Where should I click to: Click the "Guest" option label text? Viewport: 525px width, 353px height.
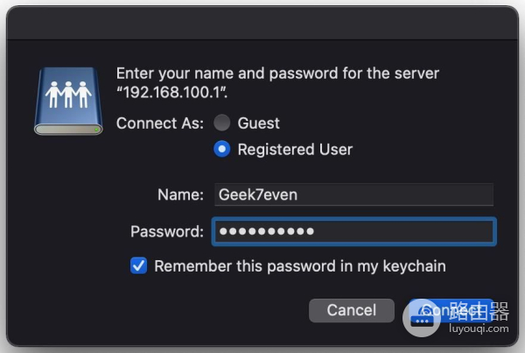click(x=258, y=124)
